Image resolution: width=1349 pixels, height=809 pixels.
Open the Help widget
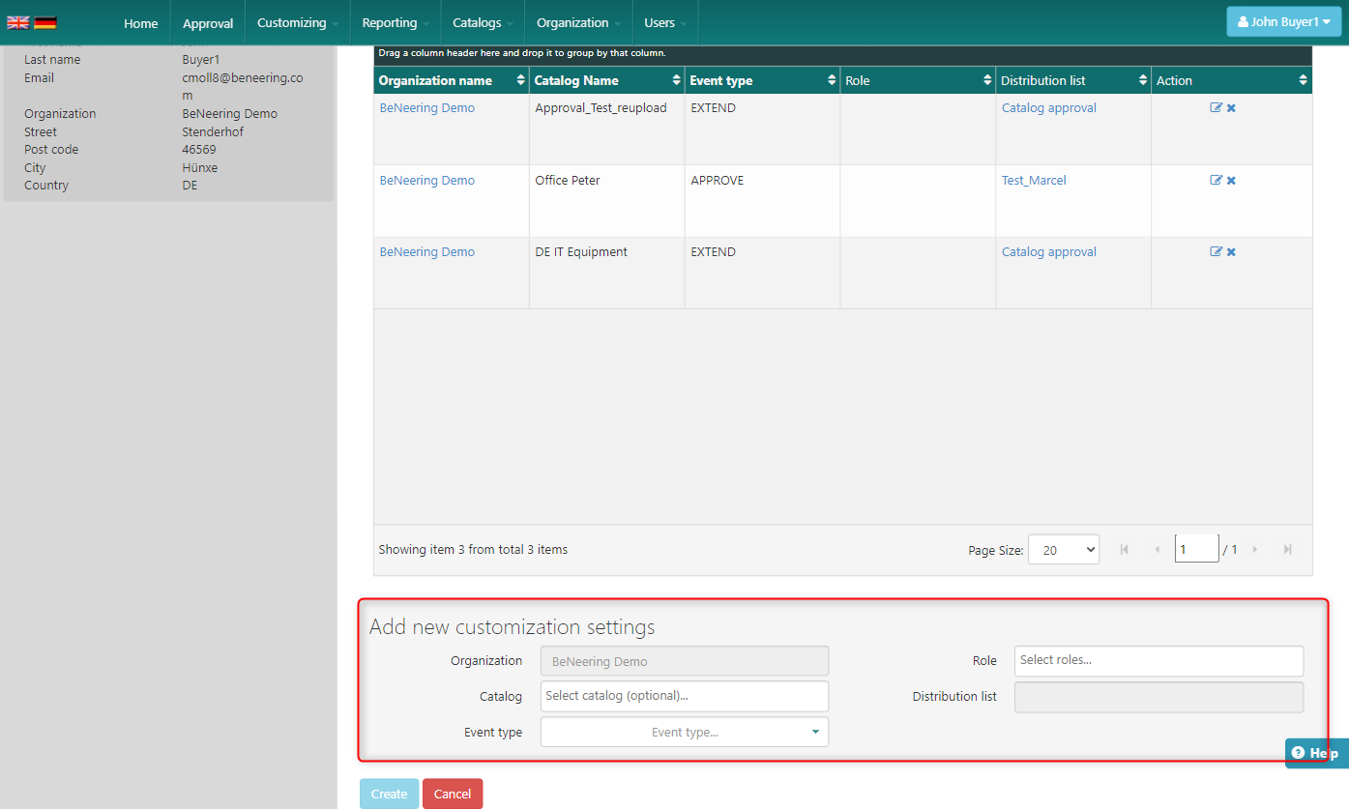tap(1316, 754)
